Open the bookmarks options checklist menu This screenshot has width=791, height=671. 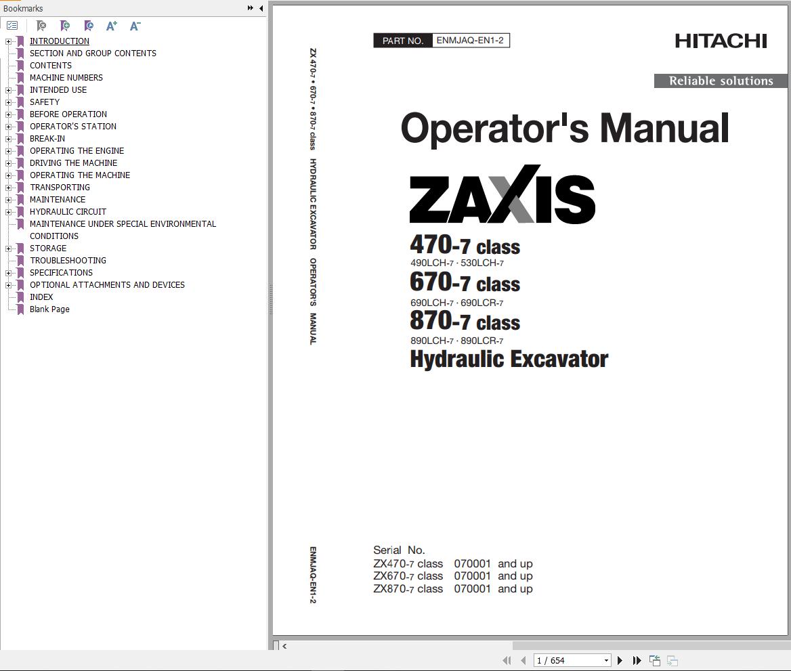12,26
